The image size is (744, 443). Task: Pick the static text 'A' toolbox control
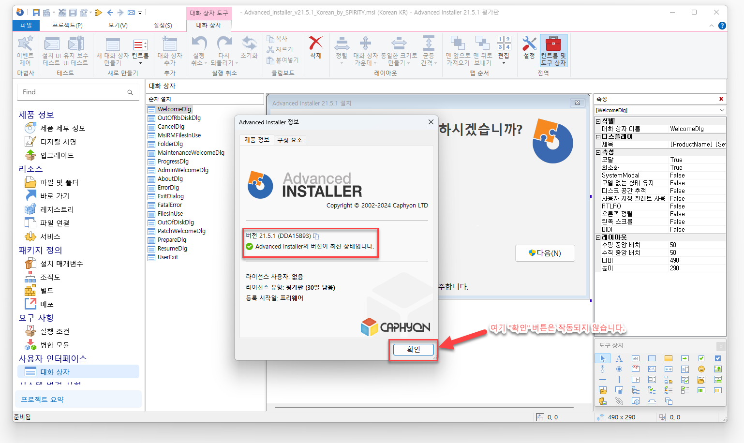click(619, 358)
